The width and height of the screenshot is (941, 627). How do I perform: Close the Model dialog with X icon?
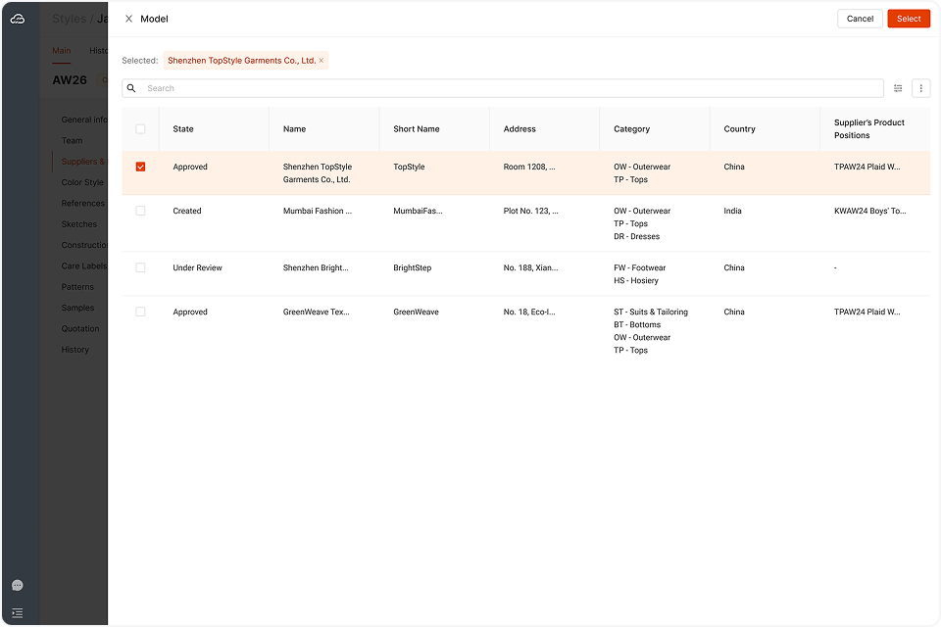[128, 19]
